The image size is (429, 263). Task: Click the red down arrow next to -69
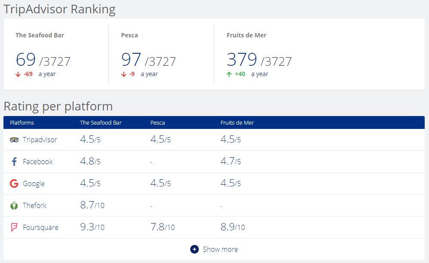pos(18,74)
